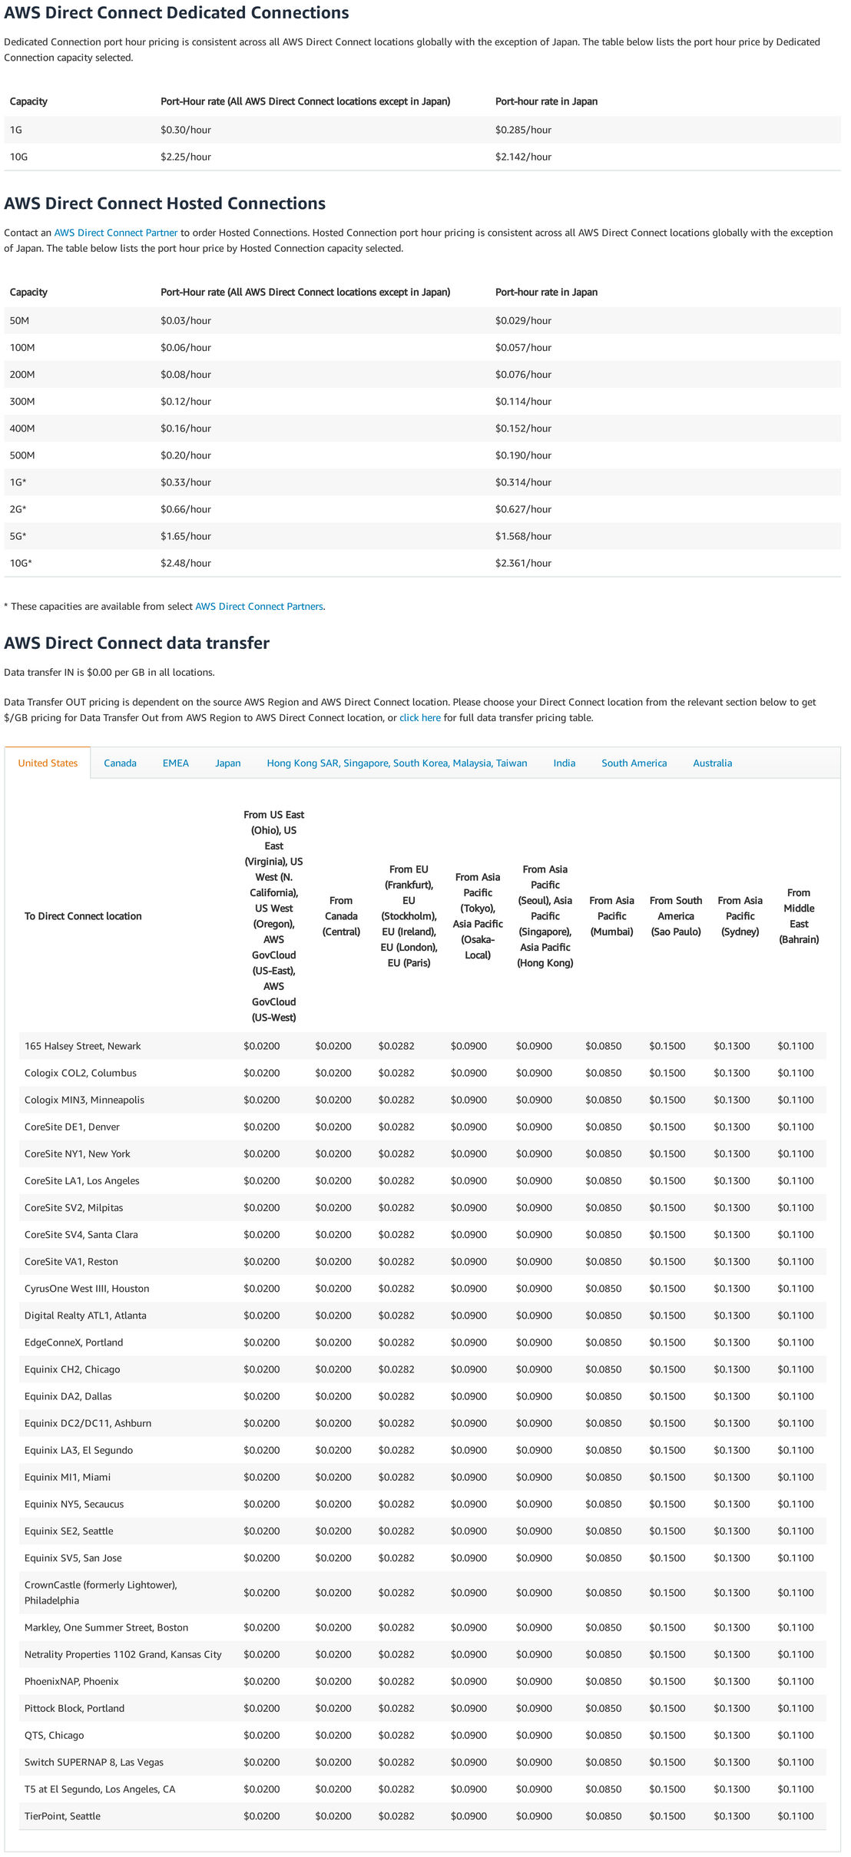
Task: Open the South America tab
Action: [634, 763]
